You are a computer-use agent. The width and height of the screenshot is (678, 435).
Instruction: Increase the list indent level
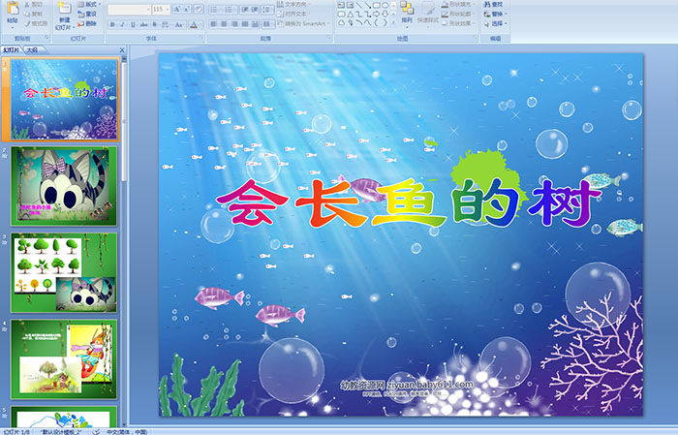click(255, 9)
